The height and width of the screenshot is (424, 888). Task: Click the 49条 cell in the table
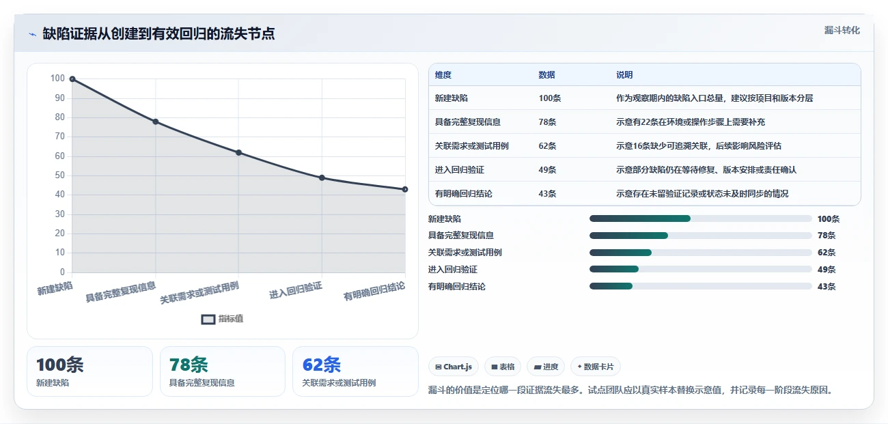(547, 170)
